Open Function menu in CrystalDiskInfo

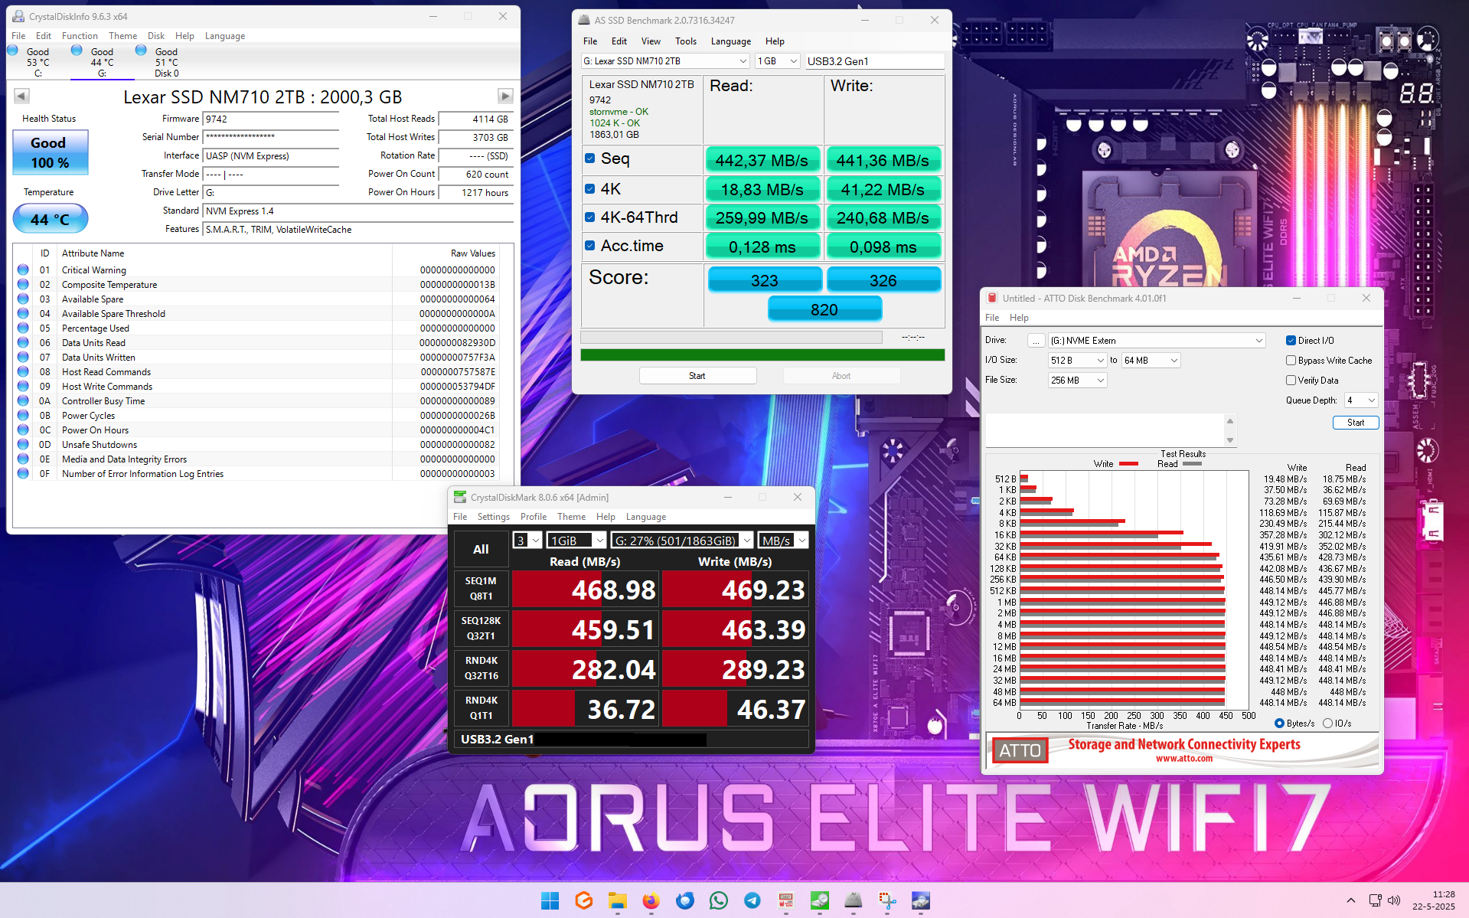(80, 36)
